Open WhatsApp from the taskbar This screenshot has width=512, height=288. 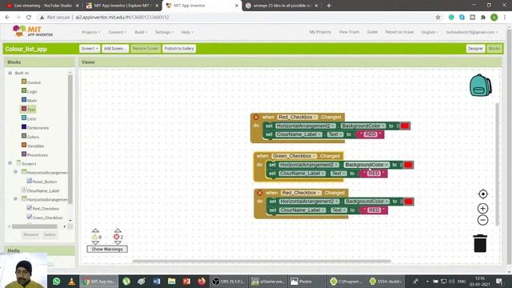[x=56, y=281]
